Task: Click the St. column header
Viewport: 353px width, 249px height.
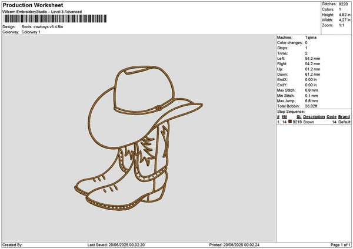Action: tap(298, 116)
